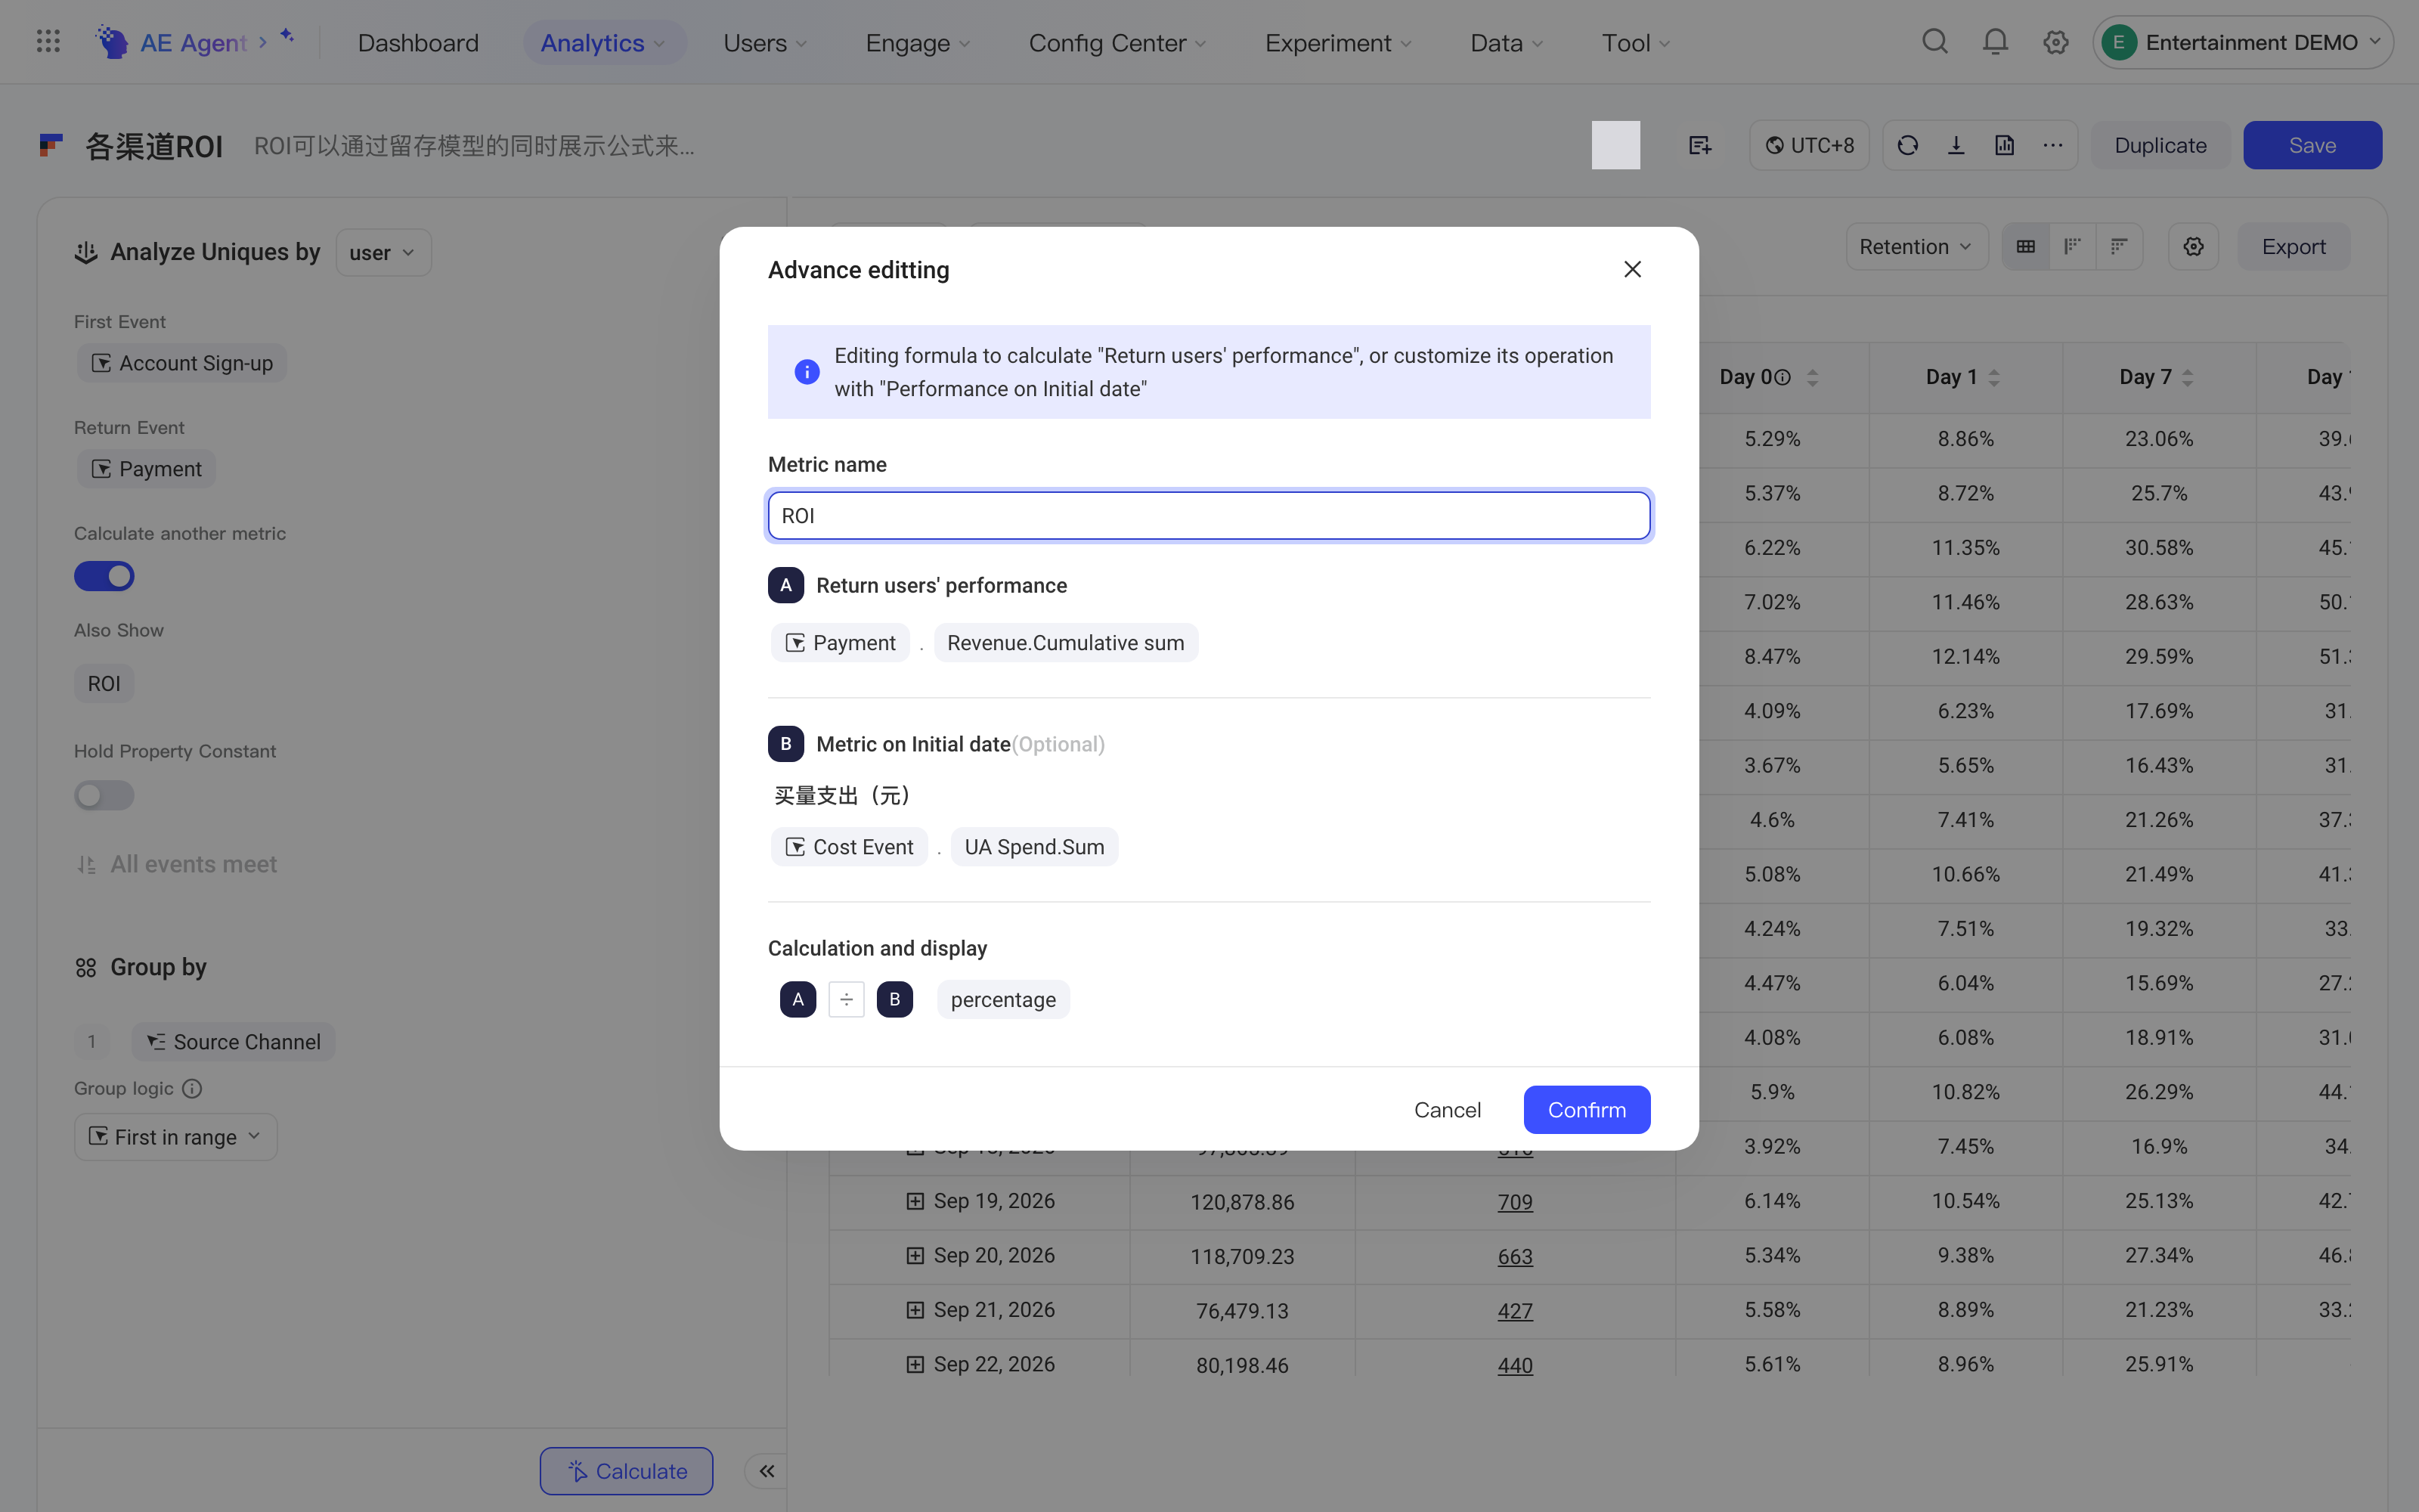Expand the Sep 19, 2026 row
This screenshot has width=2419, height=1512.
(915, 1201)
